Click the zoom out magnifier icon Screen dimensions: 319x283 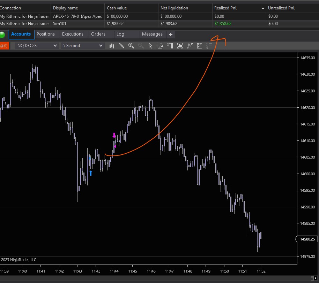click(141, 46)
